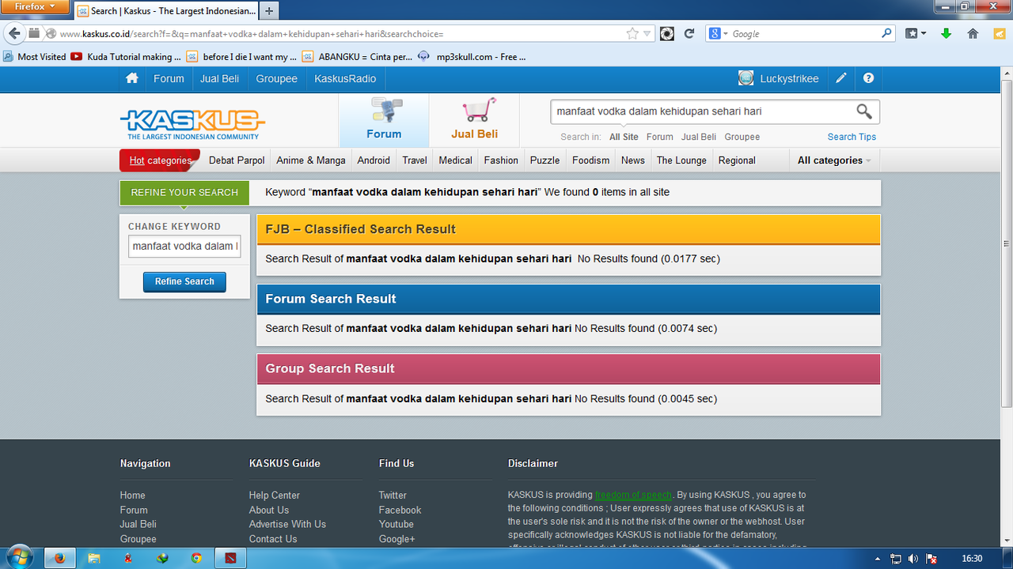Click the pencil edit icon in navbar
The width and height of the screenshot is (1013, 569).
click(841, 78)
